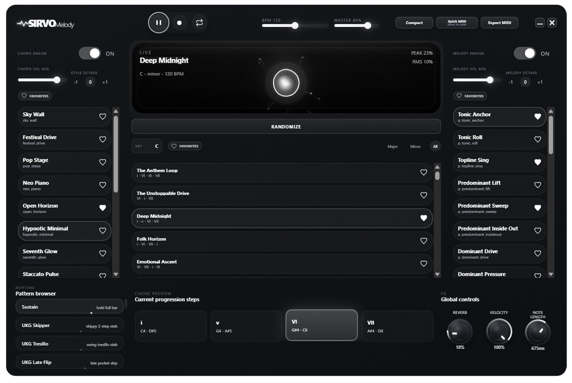Image resolution: width=572 pixels, height=383 pixels.
Task: Toggle progression Favorites filter
Action: [x=184, y=146]
